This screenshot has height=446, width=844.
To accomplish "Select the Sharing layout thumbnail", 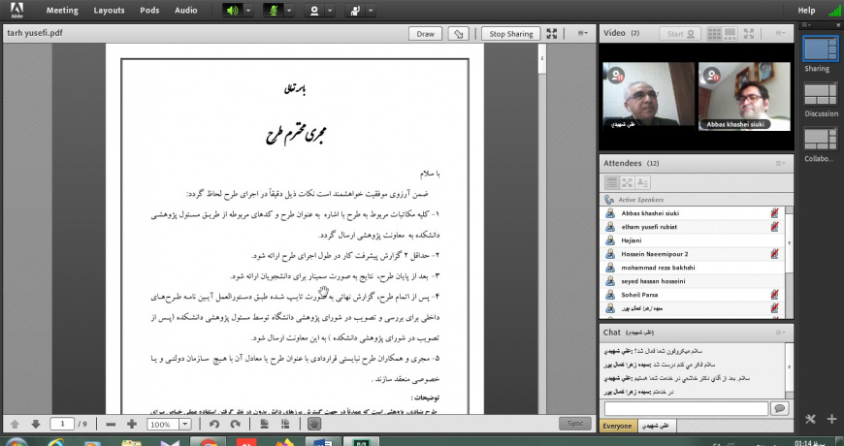I will [820, 48].
